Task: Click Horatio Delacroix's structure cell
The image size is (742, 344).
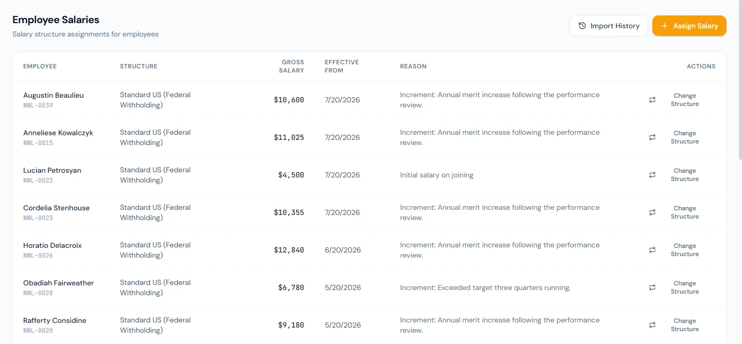Action: [x=156, y=250]
